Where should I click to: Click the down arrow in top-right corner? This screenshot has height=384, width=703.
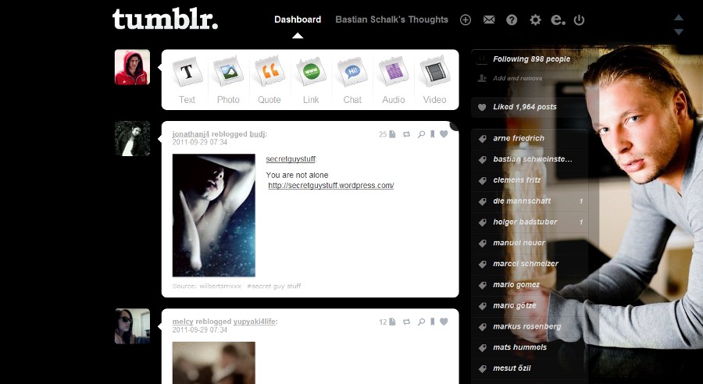point(678,32)
